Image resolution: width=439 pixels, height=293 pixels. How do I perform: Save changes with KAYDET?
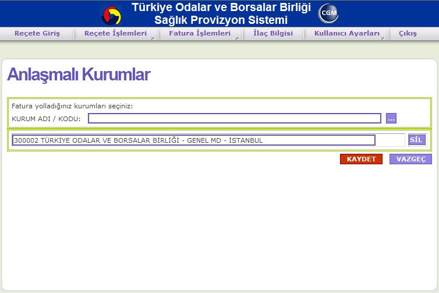coord(361,159)
